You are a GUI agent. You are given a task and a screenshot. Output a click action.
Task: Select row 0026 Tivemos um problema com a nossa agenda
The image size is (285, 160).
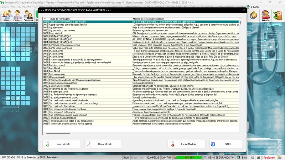click(141, 124)
